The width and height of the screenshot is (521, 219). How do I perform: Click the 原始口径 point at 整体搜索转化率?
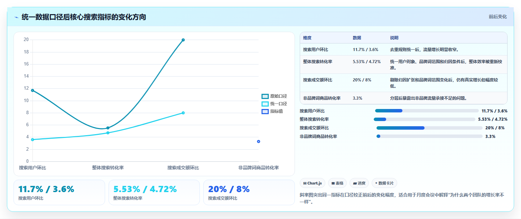tap(108, 128)
